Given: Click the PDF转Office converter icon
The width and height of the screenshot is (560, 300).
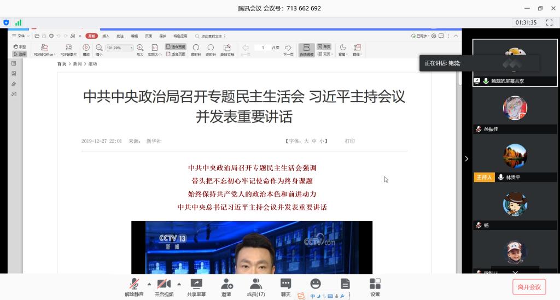Looking at the screenshot, I should click(x=44, y=48).
